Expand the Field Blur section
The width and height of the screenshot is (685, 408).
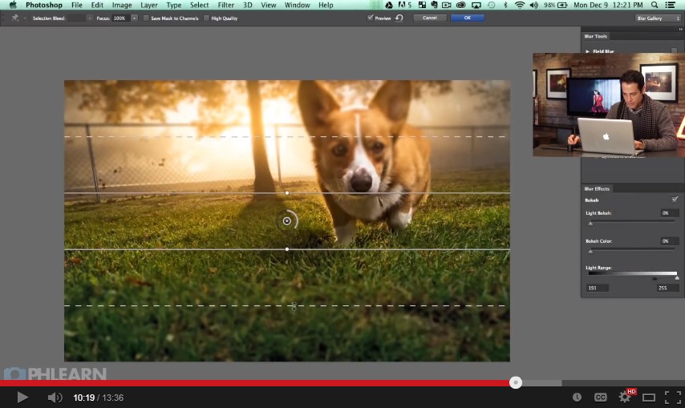(x=588, y=51)
